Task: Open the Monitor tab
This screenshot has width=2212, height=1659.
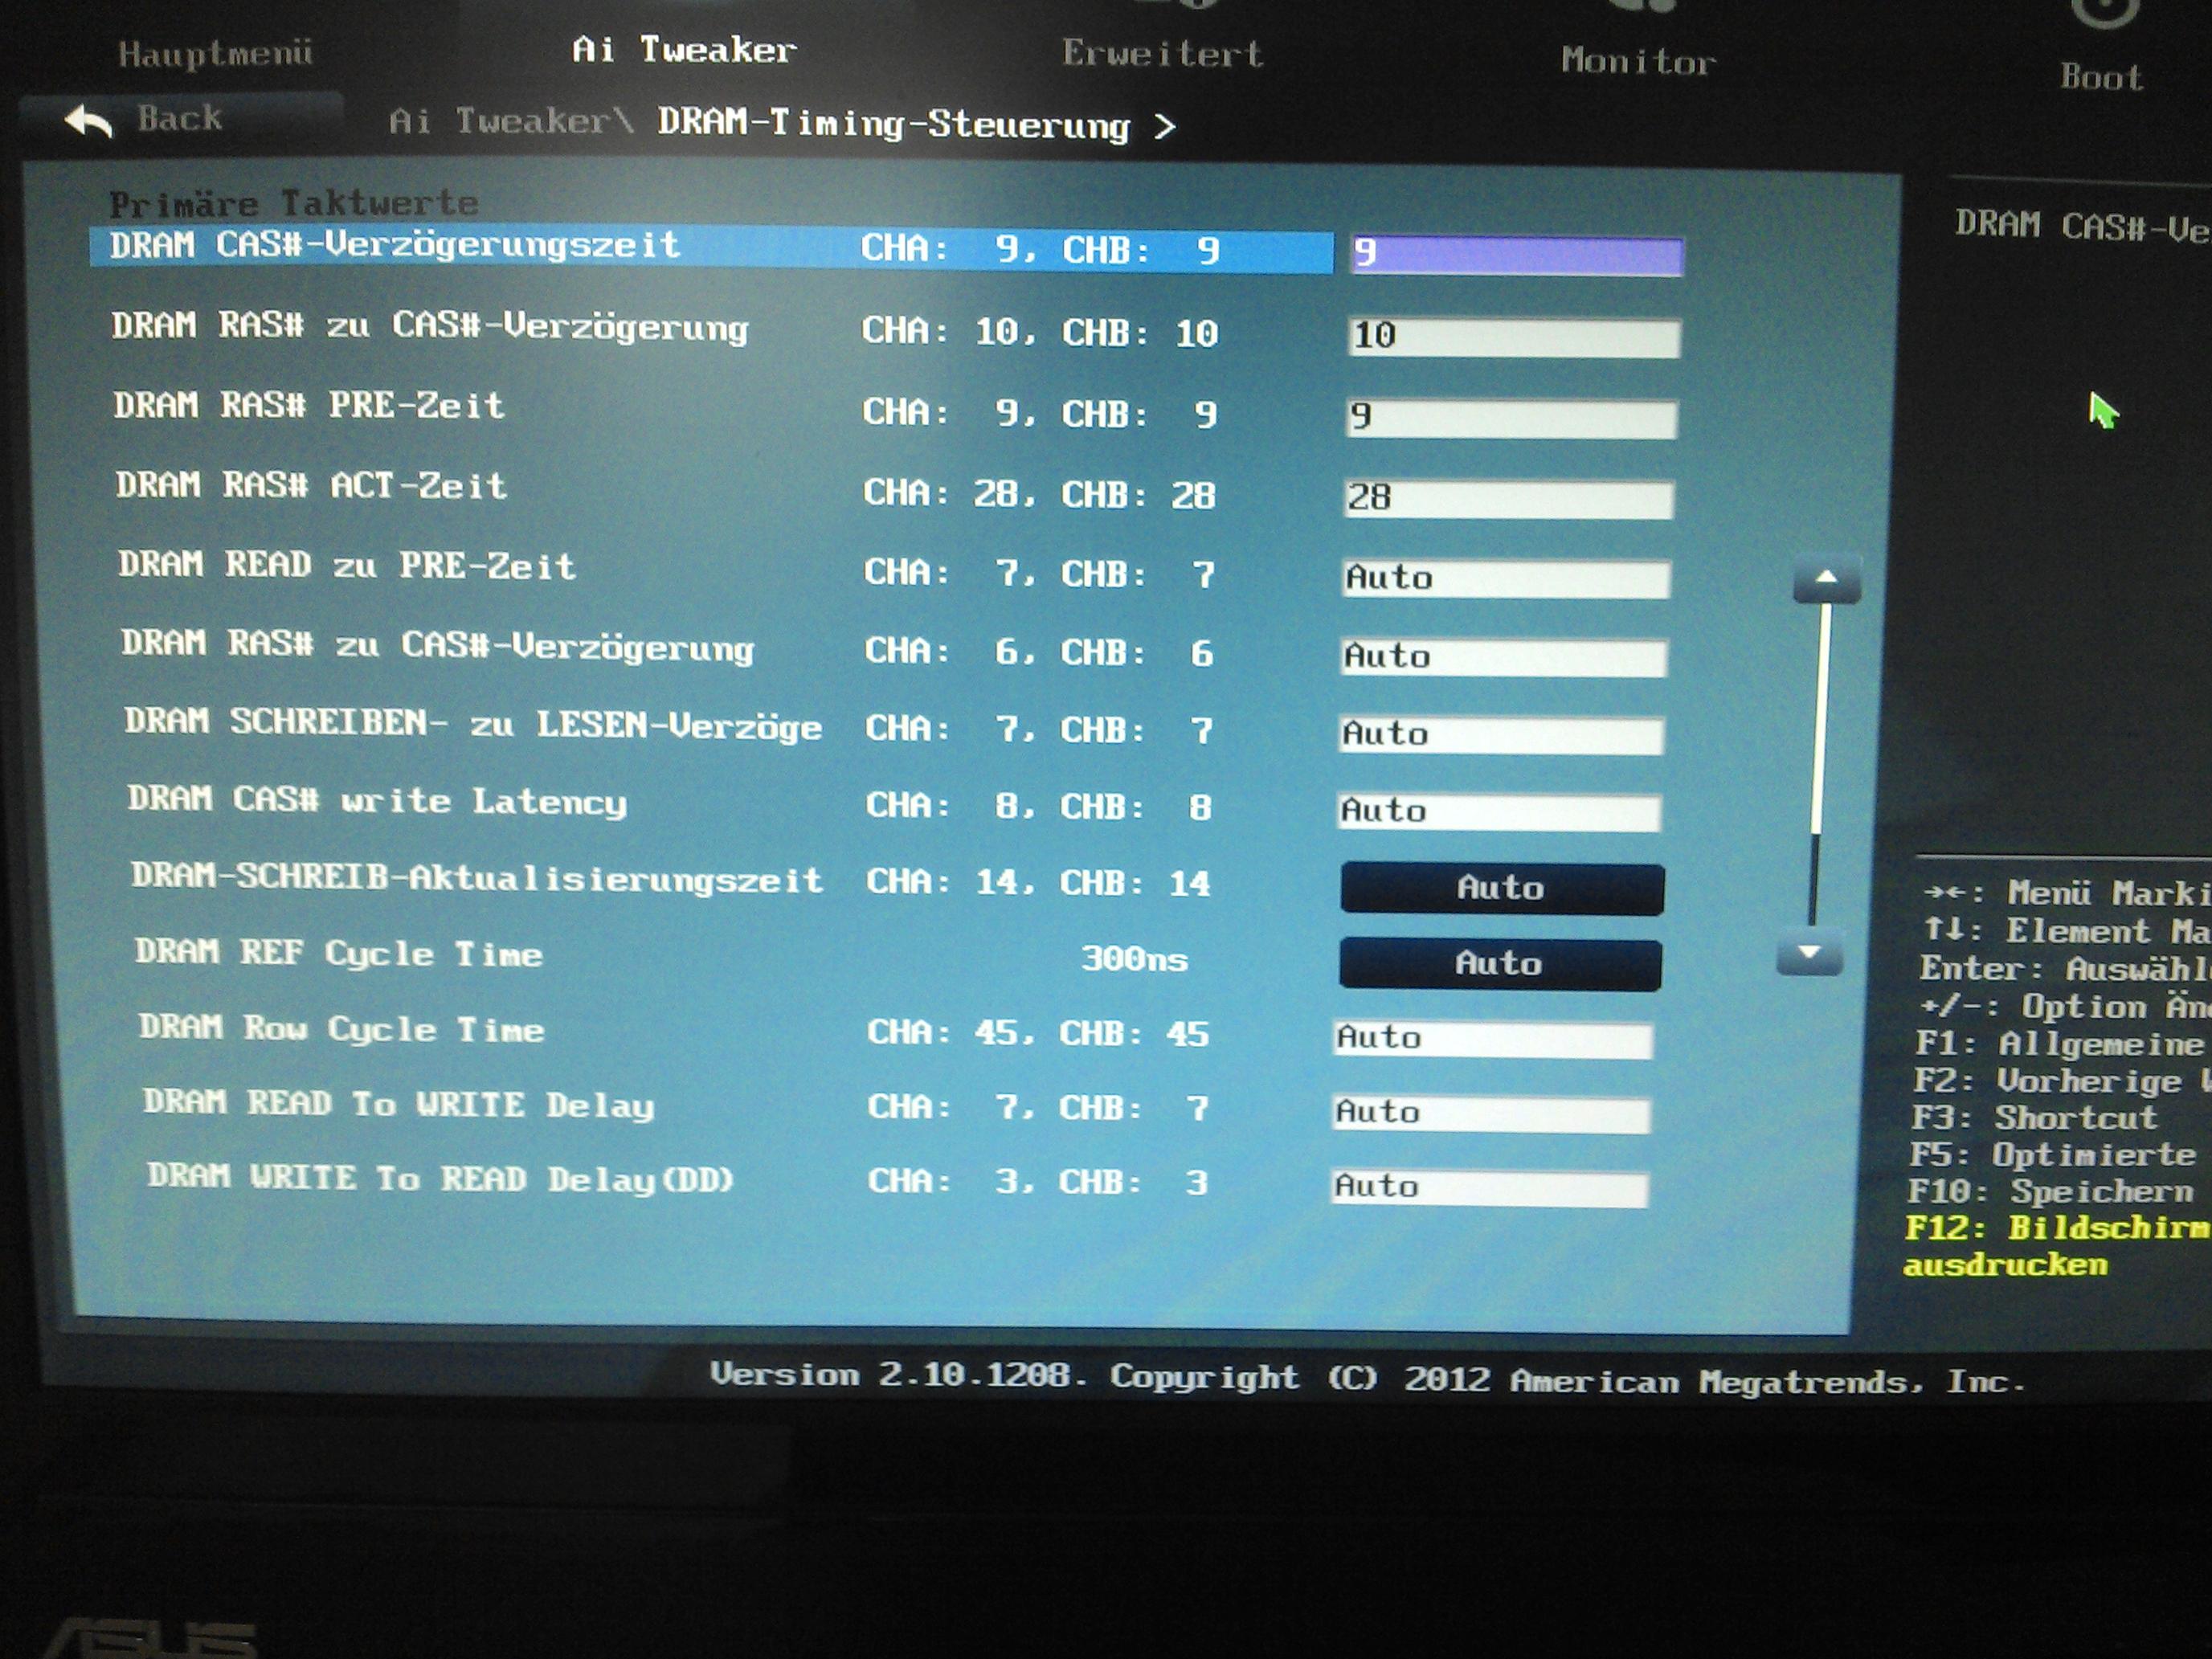Action: (1638, 61)
